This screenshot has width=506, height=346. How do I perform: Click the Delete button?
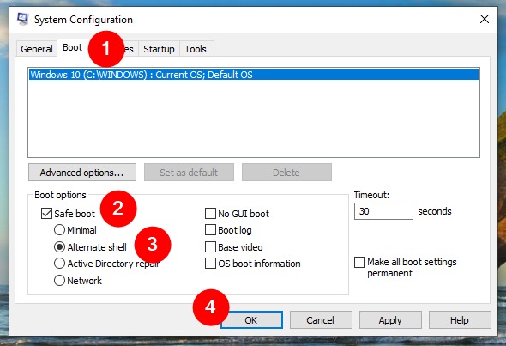[286, 173]
